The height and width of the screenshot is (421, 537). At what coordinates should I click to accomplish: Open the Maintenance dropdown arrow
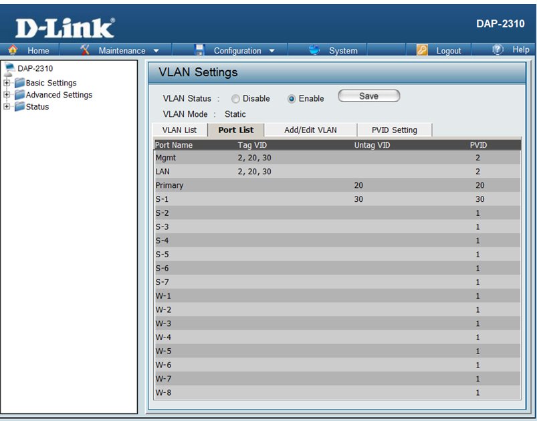[156, 51]
